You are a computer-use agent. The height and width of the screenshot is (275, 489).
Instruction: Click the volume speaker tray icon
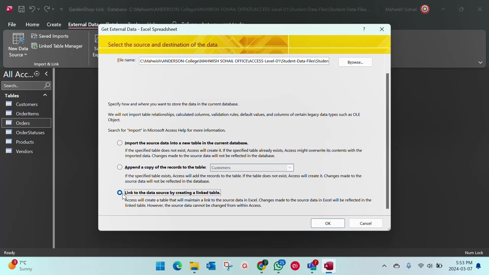(430, 266)
